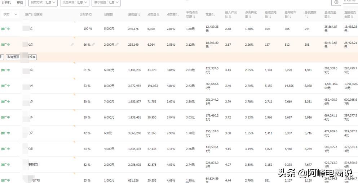
Task: Click the 6,920 clicks value
Action: (x=151, y=29)
